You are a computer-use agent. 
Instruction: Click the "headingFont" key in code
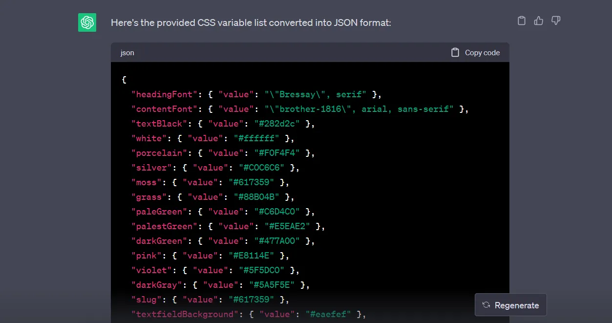tap(165, 94)
